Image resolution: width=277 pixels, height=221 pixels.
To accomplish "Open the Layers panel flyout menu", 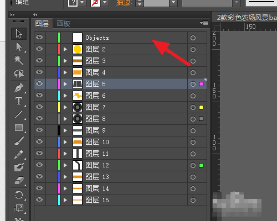I will [x=204, y=23].
